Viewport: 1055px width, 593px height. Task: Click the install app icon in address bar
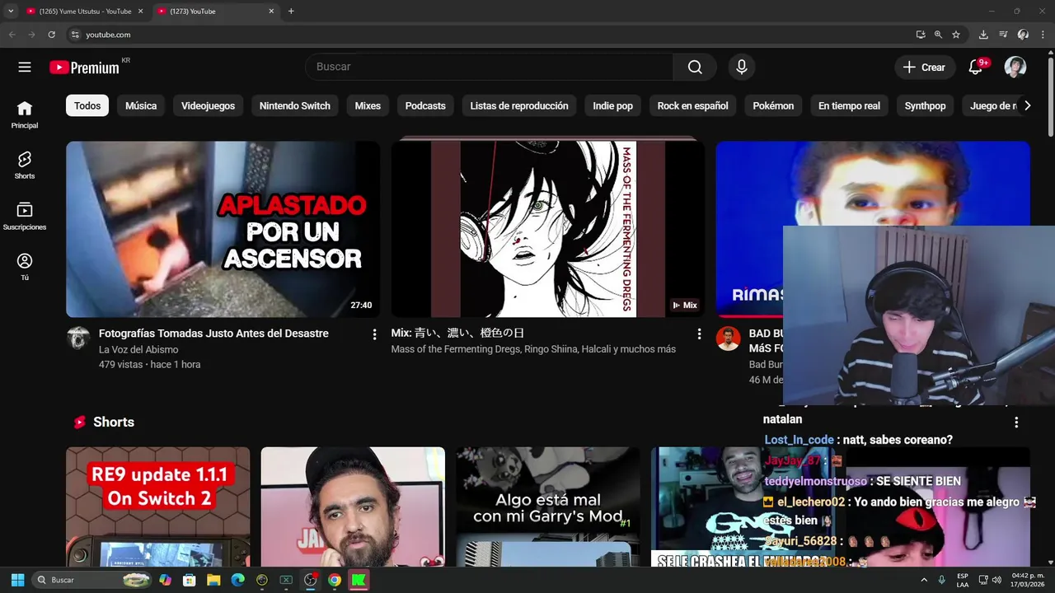click(921, 35)
